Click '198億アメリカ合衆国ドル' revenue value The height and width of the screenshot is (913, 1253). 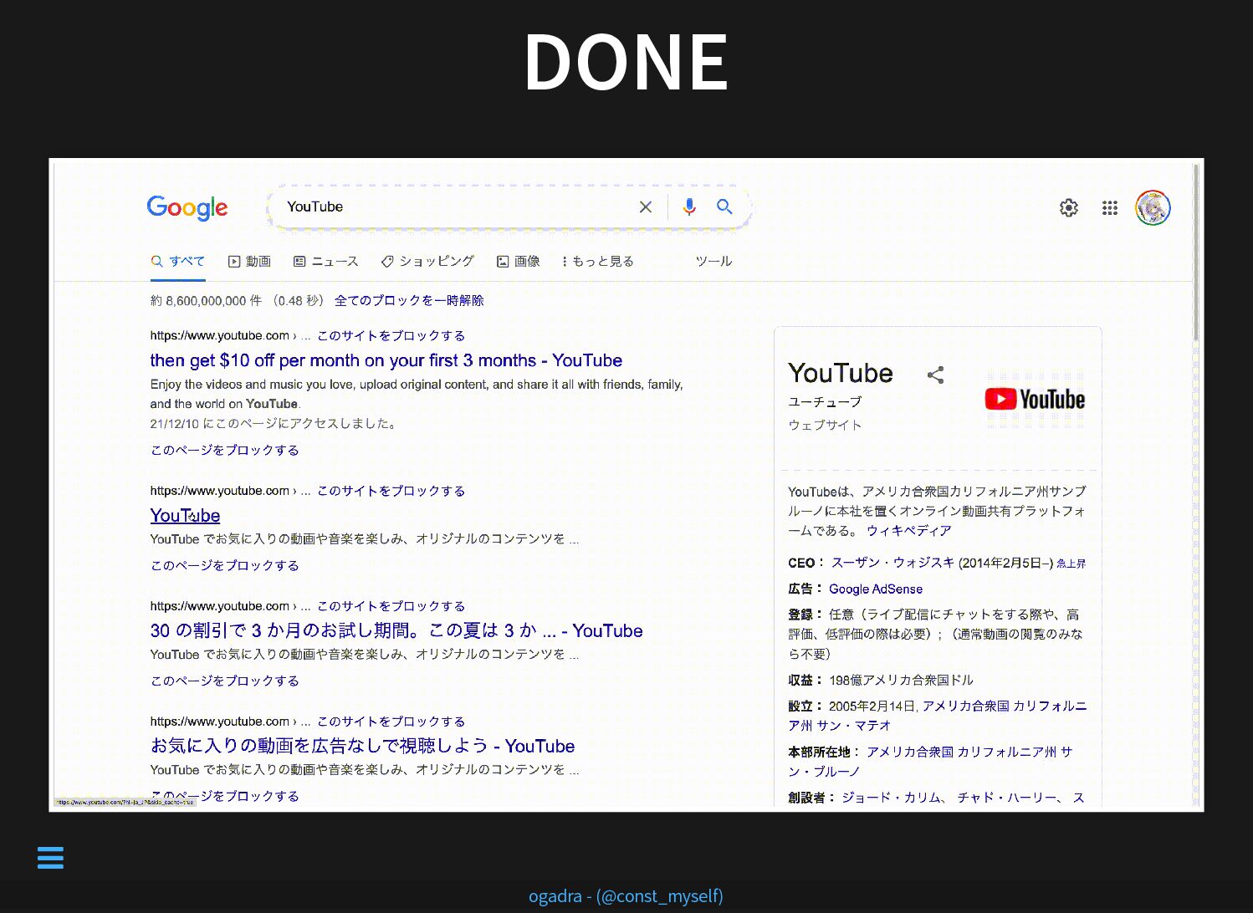[x=902, y=680]
